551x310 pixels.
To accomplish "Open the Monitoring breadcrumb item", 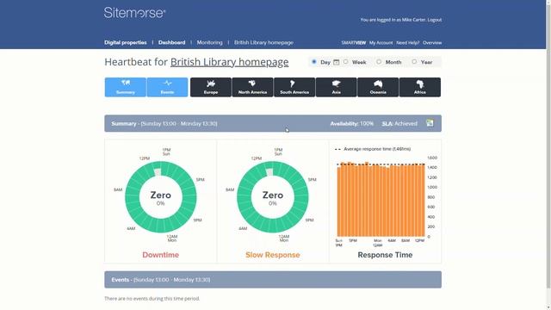I will (x=209, y=42).
